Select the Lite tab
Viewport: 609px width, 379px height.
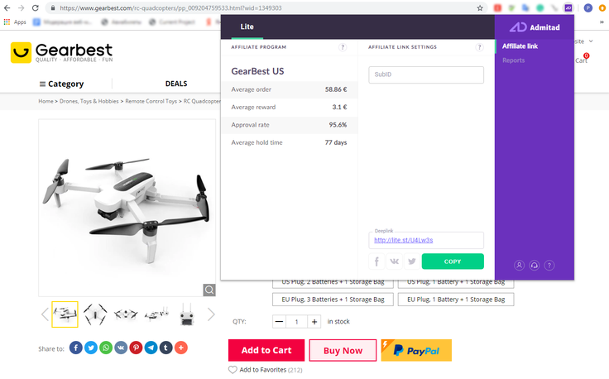247,26
